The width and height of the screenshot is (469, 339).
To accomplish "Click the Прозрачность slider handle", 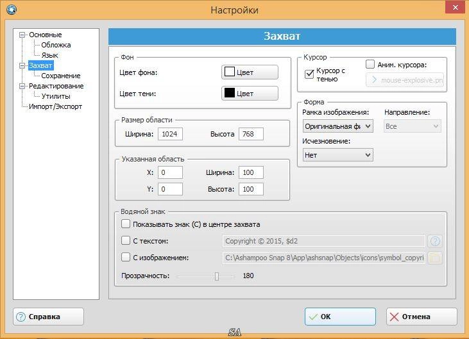I will pyautogui.click(x=217, y=276).
